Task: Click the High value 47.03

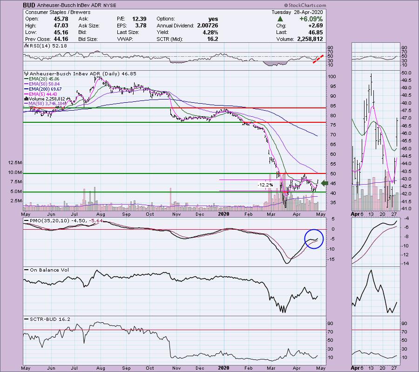Action: pyautogui.click(x=61, y=26)
